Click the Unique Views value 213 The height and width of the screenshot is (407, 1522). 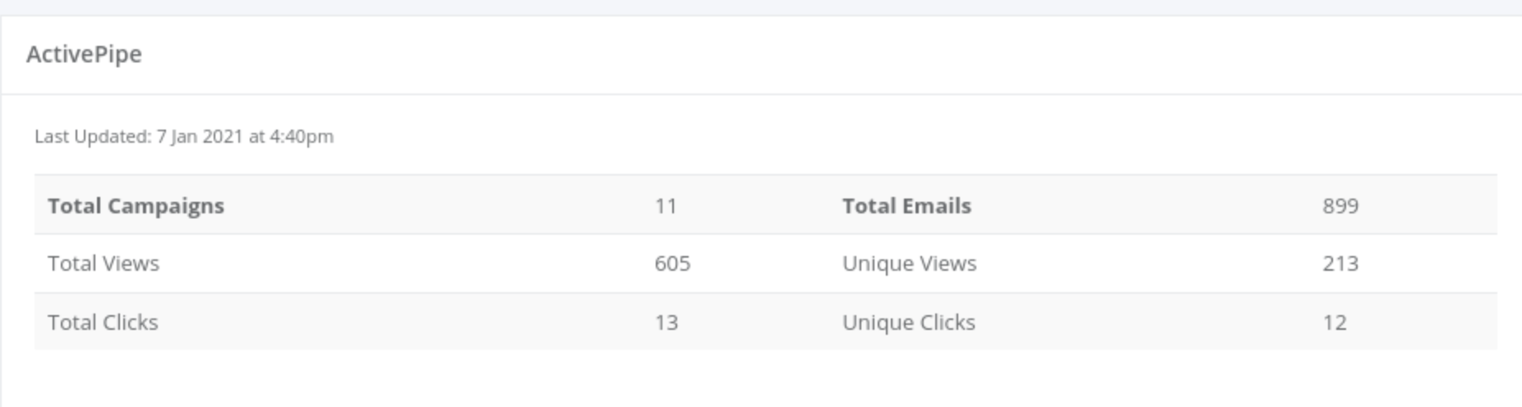[x=1340, y=263]
